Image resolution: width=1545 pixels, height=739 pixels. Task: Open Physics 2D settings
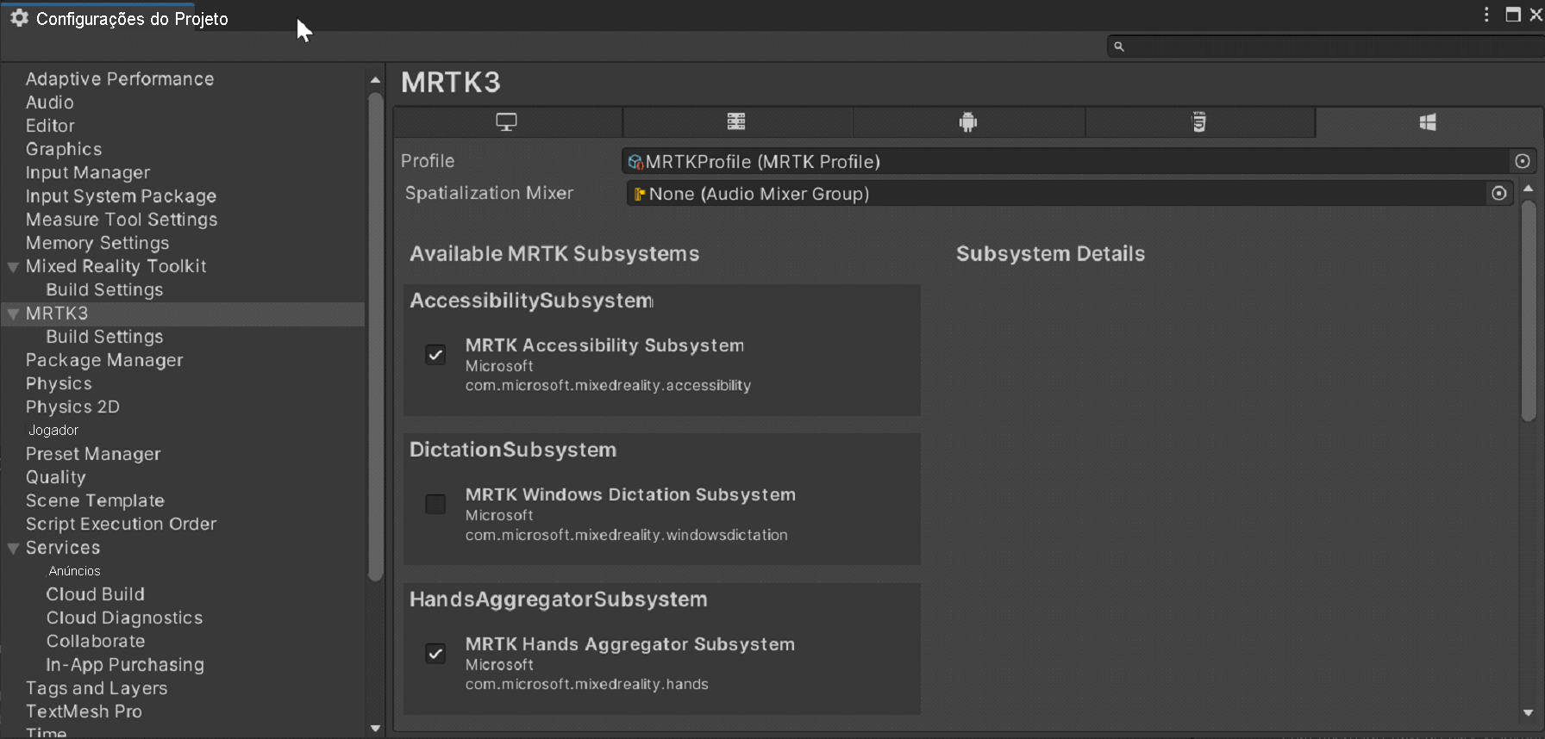pos(72,407)
